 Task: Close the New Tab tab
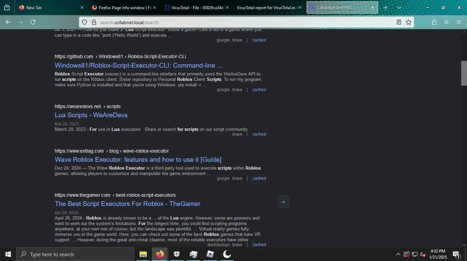coord(82,7)
